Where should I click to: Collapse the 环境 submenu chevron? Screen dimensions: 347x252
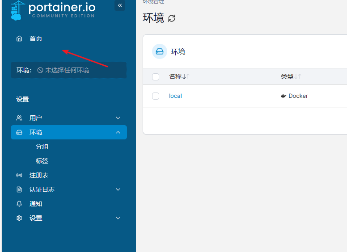(118, 132)
